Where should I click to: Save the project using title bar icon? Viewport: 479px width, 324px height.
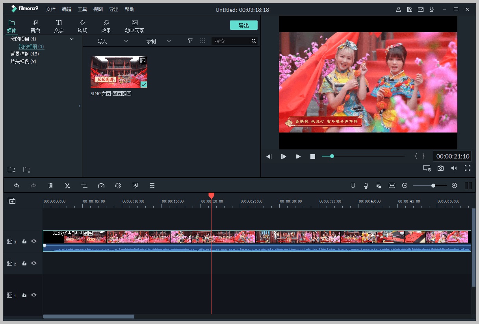coord(410,9)
